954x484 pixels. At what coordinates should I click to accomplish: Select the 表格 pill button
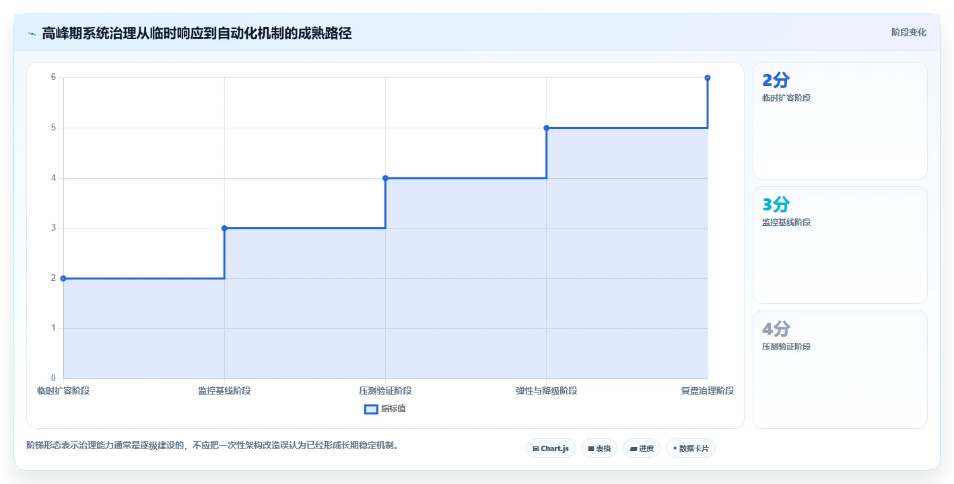(599, 448)
